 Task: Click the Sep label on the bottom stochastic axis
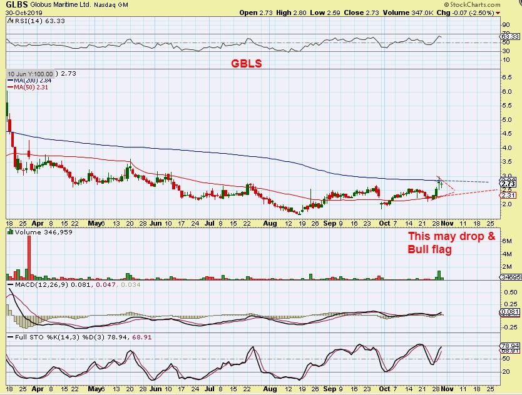tap(330, 389)
